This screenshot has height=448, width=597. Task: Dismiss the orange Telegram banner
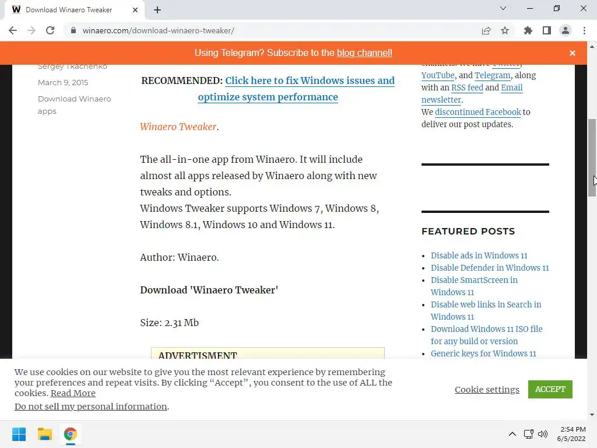coord(573,53)
